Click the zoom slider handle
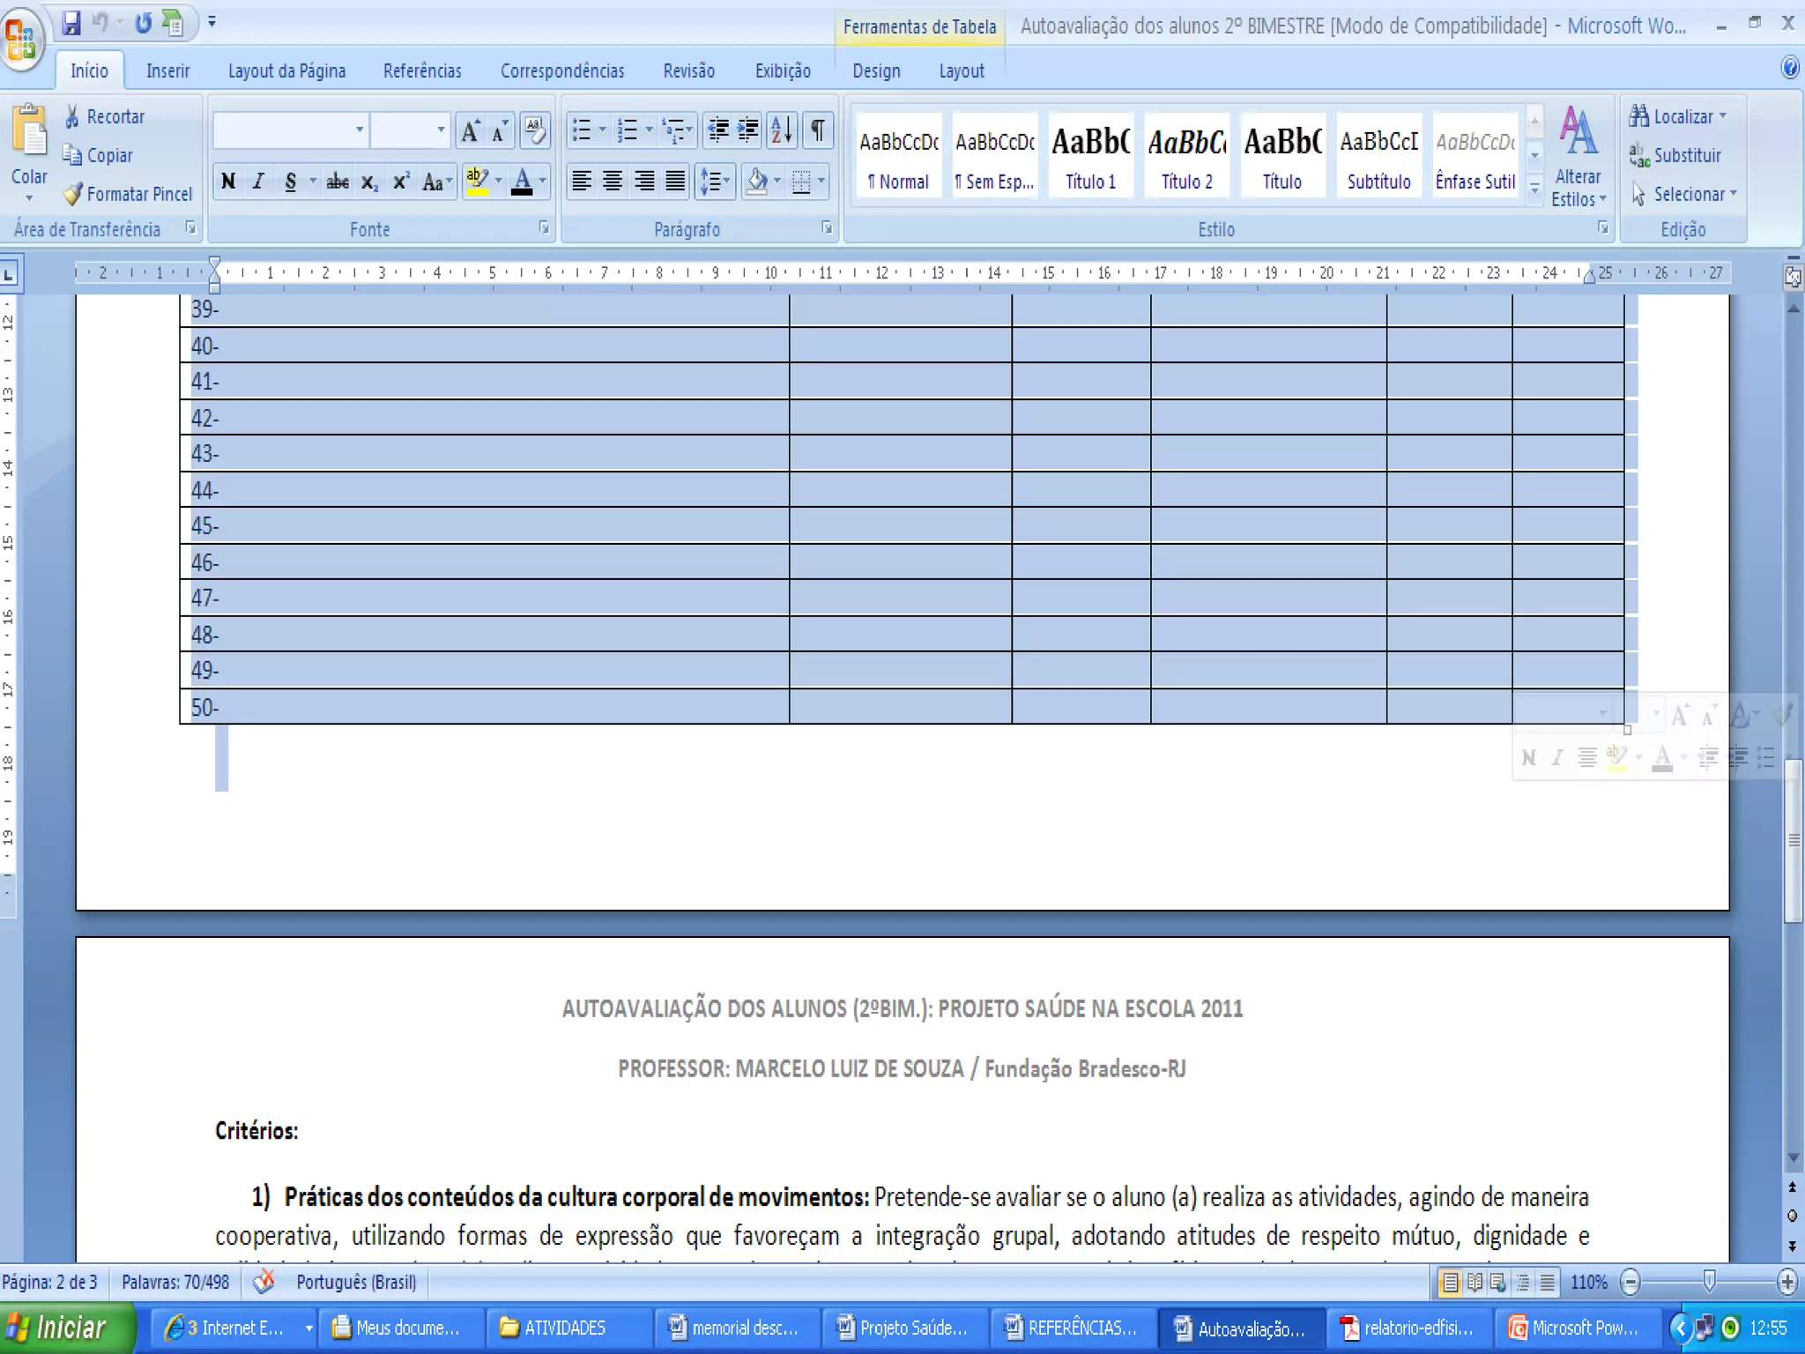The image size is (1805, 1354). click(1709, 1282)
